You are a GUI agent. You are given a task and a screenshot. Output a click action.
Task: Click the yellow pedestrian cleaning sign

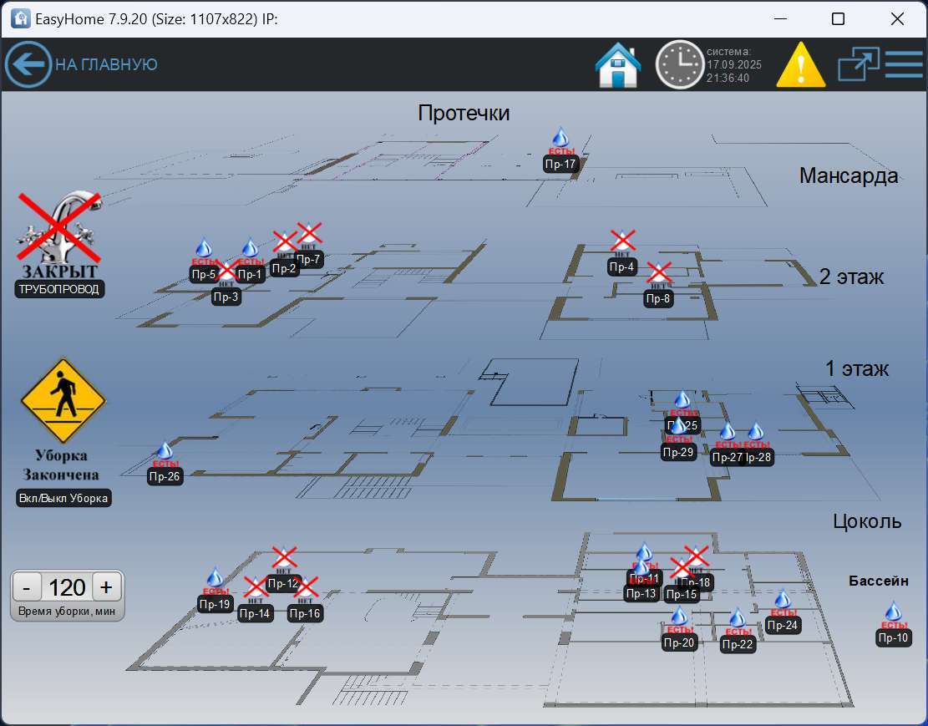(63, 402)
